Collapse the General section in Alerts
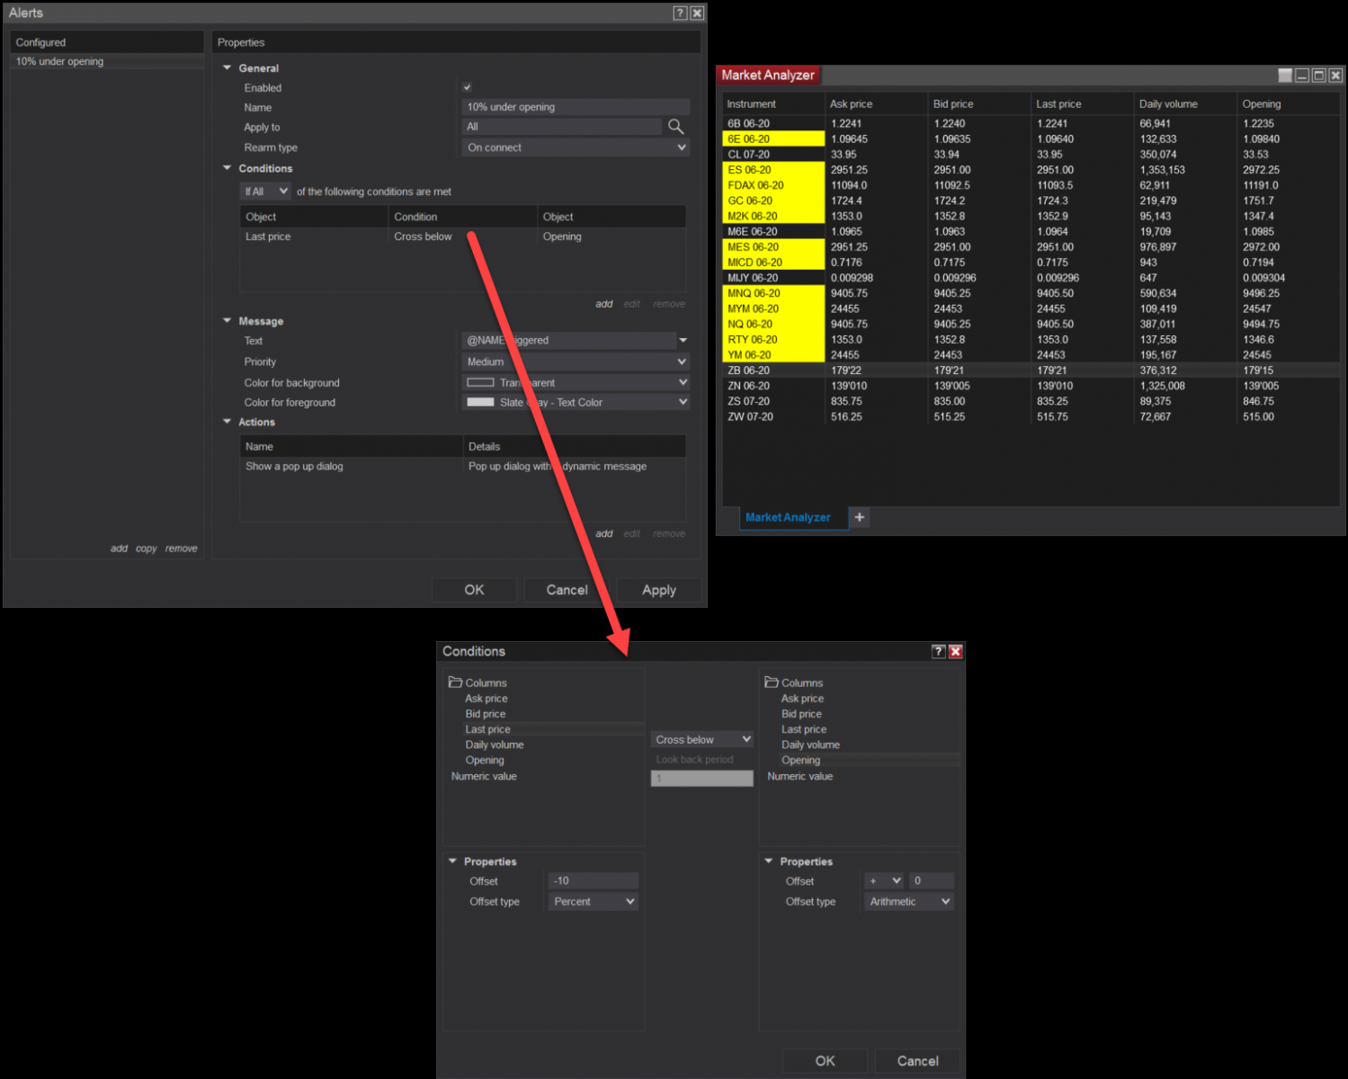The width and height of the screenshot is (1348, 1079). click(228, 67)
